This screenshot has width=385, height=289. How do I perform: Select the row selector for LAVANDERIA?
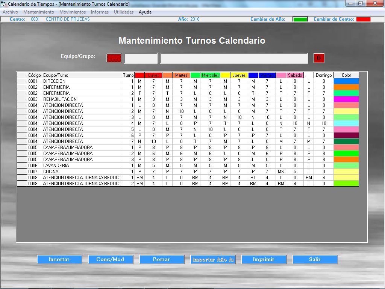tap(22, 166)
